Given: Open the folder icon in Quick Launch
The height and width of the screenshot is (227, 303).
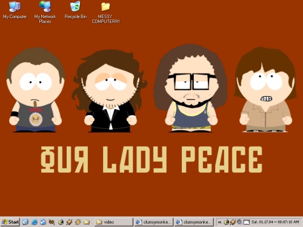Looking at the screenshot, I should 87,222.
